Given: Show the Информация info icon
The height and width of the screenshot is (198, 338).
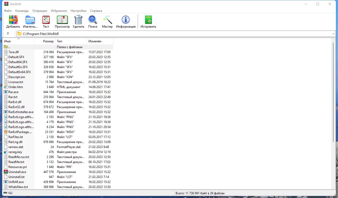Looking at the screenshot, I should tap(126, 20).
